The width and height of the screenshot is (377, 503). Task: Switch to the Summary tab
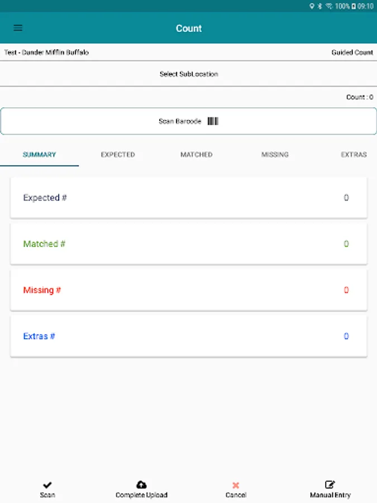click(x=39, y=155)
